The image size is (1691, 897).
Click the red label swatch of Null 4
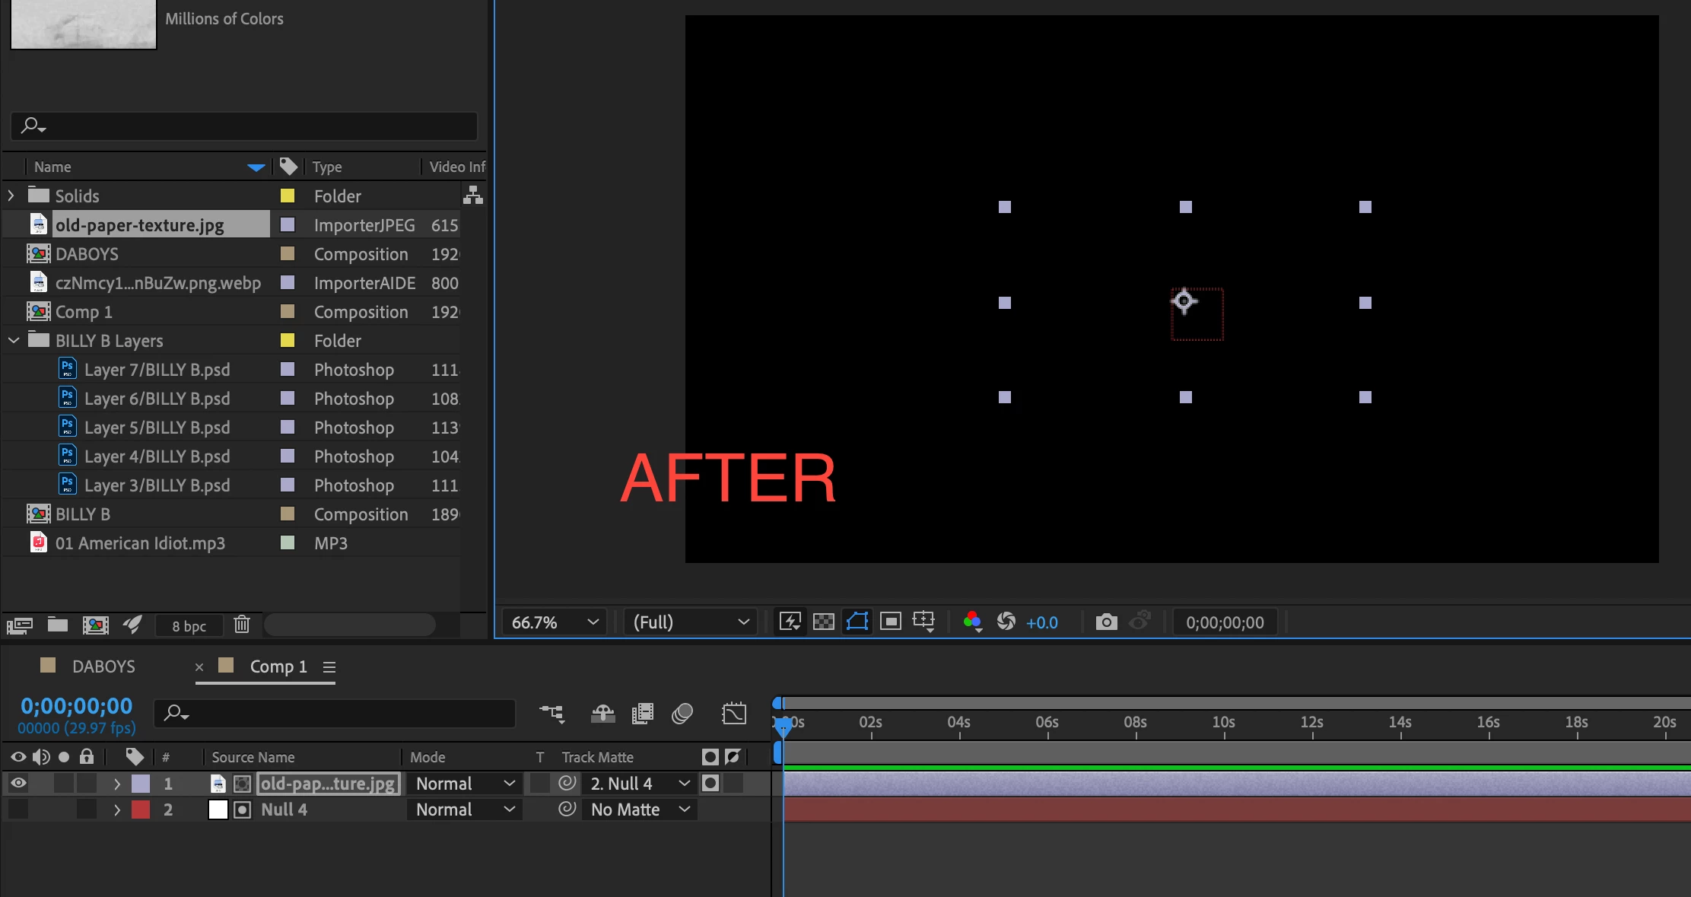coord(141,810)
